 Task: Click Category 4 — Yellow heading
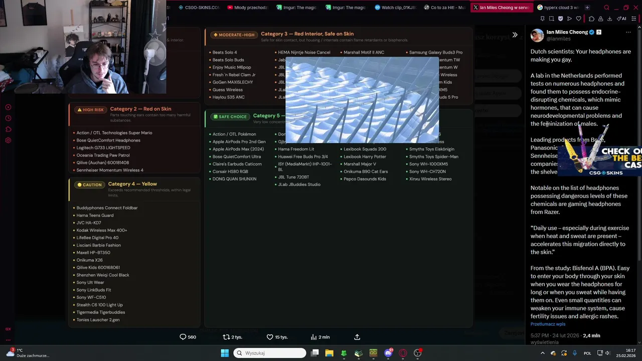[132, 184]
